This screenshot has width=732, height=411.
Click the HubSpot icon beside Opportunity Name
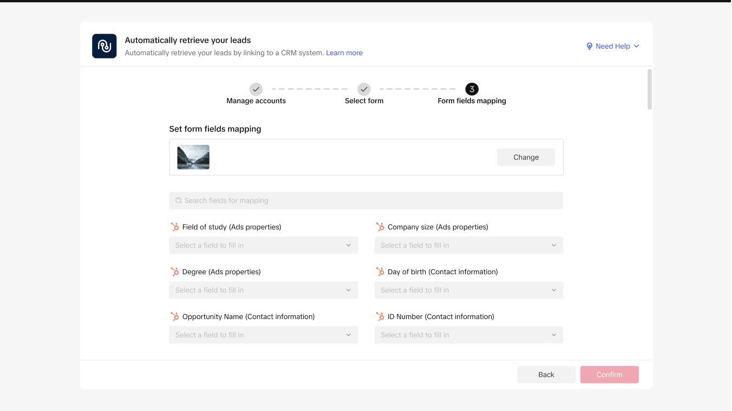175,317
